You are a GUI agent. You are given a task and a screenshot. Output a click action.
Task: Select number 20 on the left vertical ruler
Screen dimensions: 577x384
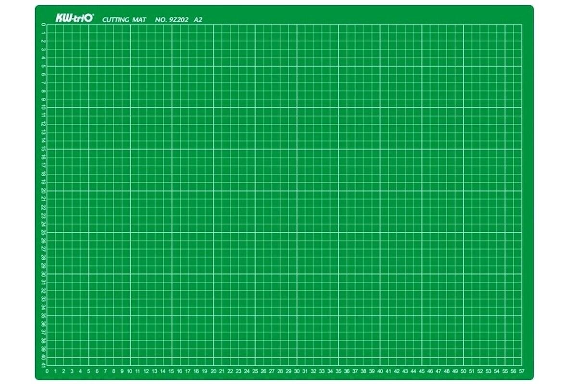tap(43, 191)
